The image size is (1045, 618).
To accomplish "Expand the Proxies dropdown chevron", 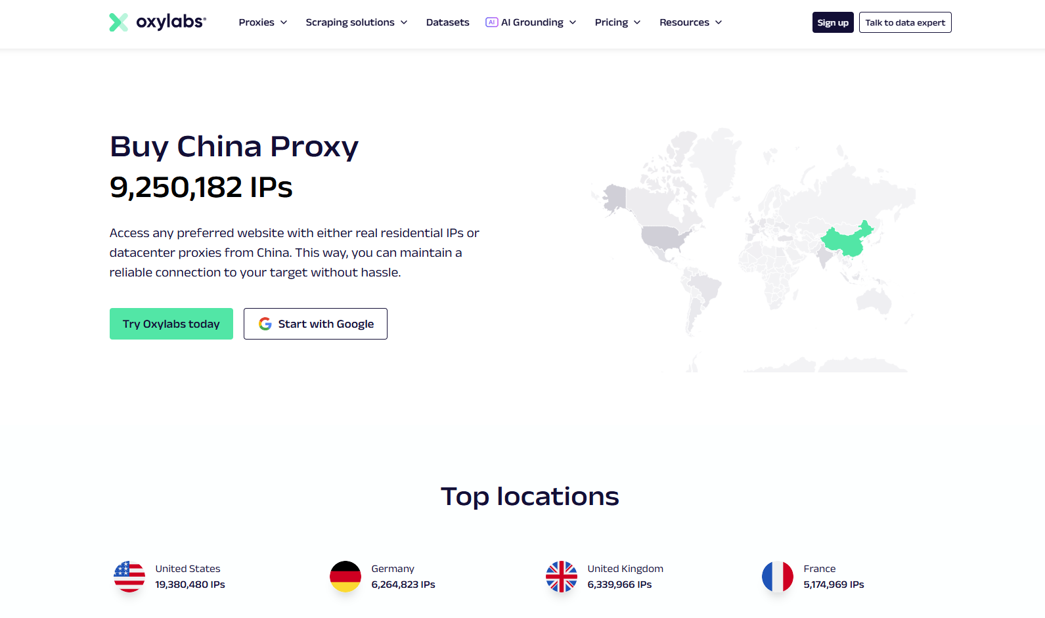I will pyautogui.click(x=284, y=22).
